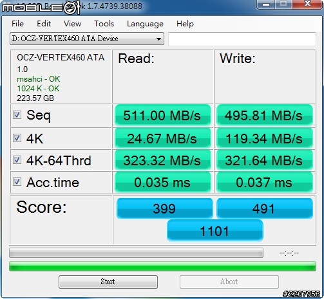Click the gray test progress bar
The height and width of the screenshot is (299, 324).
136,253
